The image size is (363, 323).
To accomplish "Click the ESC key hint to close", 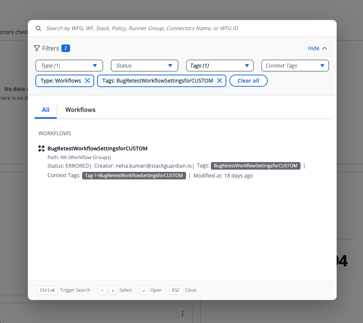I will coord(176,290).
